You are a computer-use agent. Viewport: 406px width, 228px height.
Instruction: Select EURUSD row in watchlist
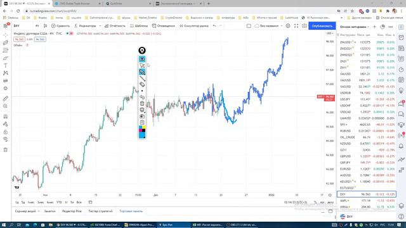(x=367, y=169)
